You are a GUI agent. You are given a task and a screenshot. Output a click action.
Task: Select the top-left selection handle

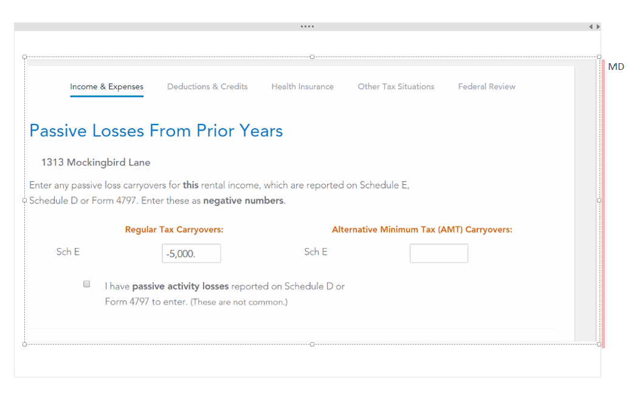(x=25, y=57)
